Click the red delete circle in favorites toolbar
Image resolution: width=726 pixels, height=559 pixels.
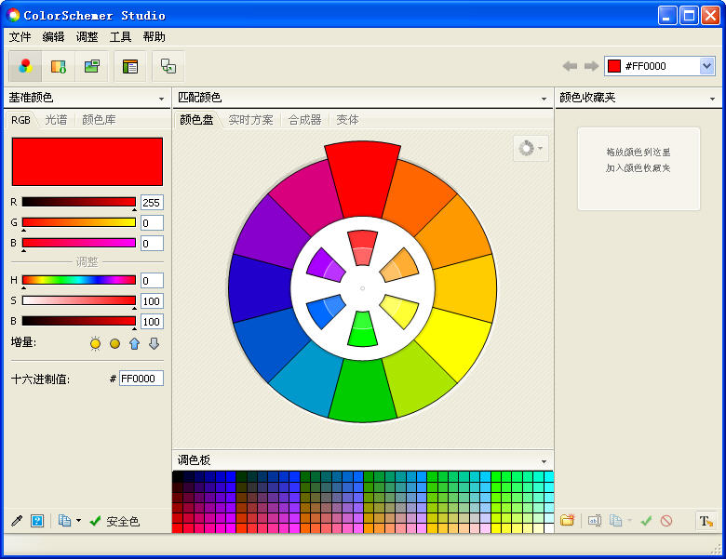[666, 521]
